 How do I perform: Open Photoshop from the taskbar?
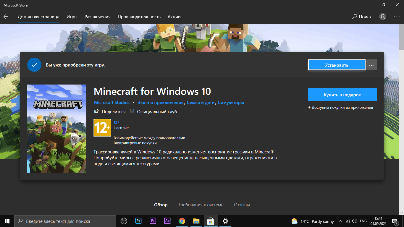[x=138, y=221]
